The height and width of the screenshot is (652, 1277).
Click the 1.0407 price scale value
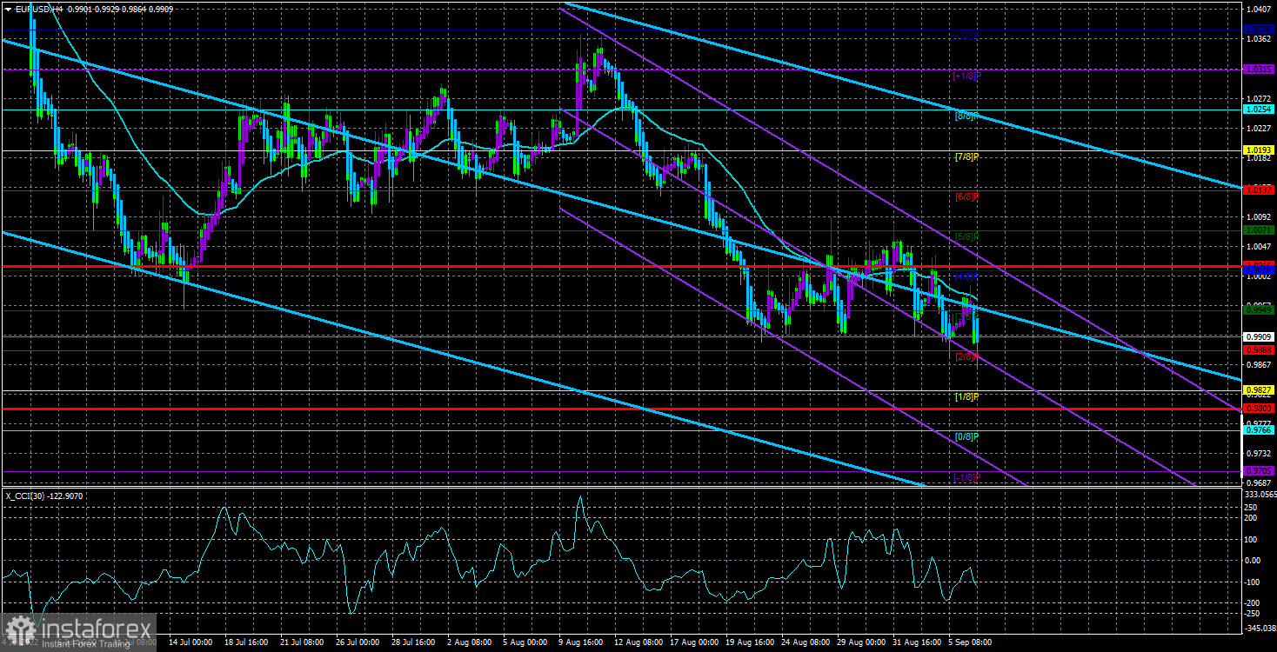point(1258,9)
